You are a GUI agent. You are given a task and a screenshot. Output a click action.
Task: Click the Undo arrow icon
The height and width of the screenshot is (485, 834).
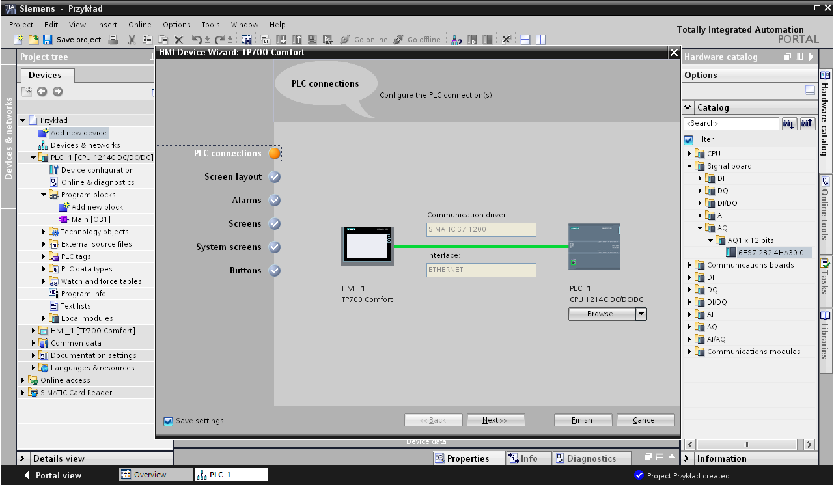(x=197, y=40)
